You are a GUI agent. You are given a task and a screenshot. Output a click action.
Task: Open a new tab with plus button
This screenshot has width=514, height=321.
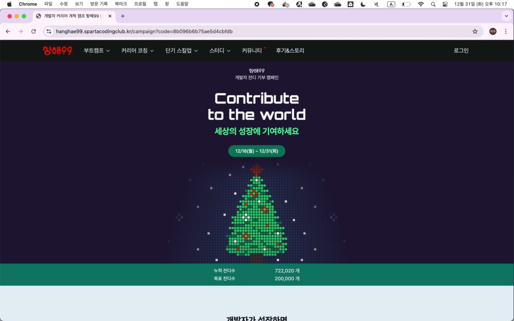pos(123,16)
